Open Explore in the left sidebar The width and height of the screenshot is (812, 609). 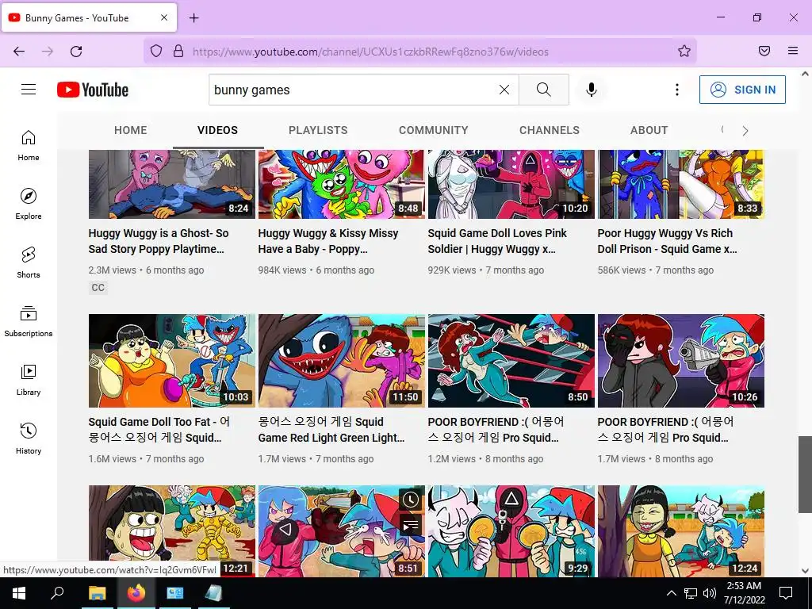click(29, 204)
